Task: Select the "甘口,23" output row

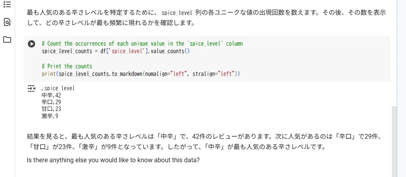Action: pyautogui.click(x=51, y=109)
